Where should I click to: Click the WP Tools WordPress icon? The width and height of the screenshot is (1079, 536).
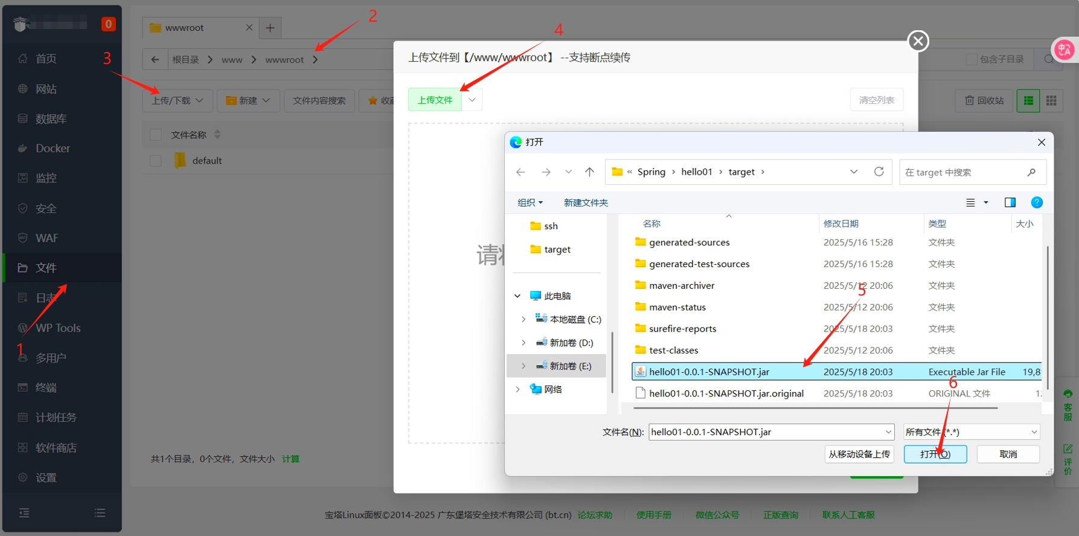pos(23,328)
